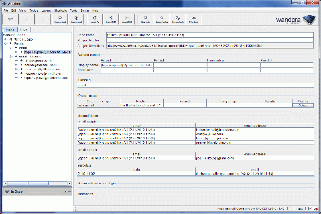Screen dimensions: 321x214
Task: Click the Print topic toolbar icon
Action: (x=193, y=19)
